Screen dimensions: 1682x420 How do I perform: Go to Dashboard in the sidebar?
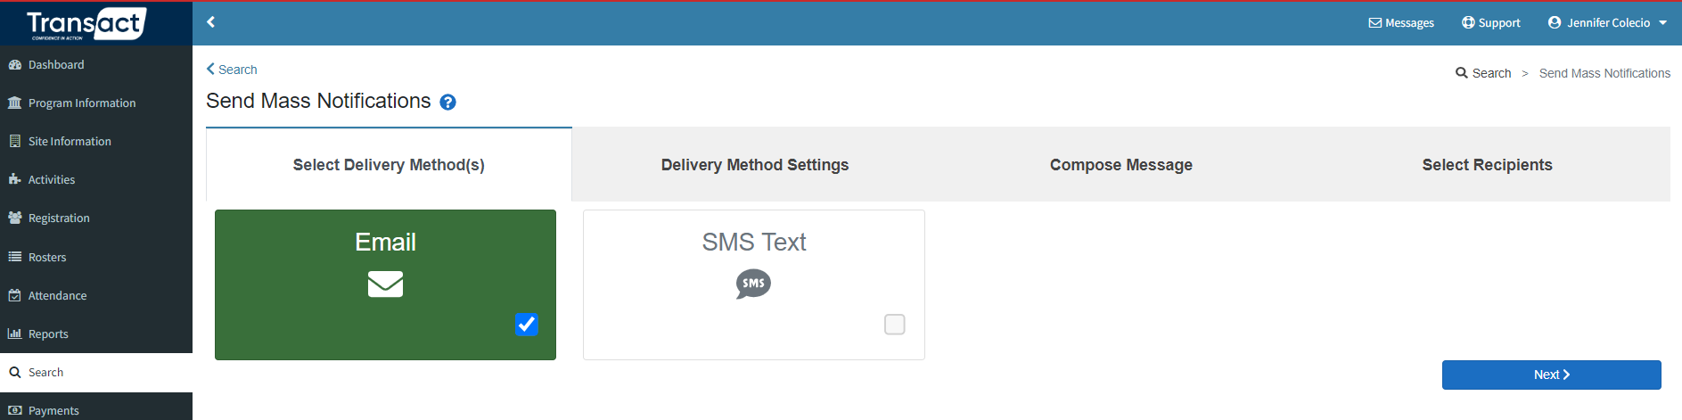[x=96, y=65]
